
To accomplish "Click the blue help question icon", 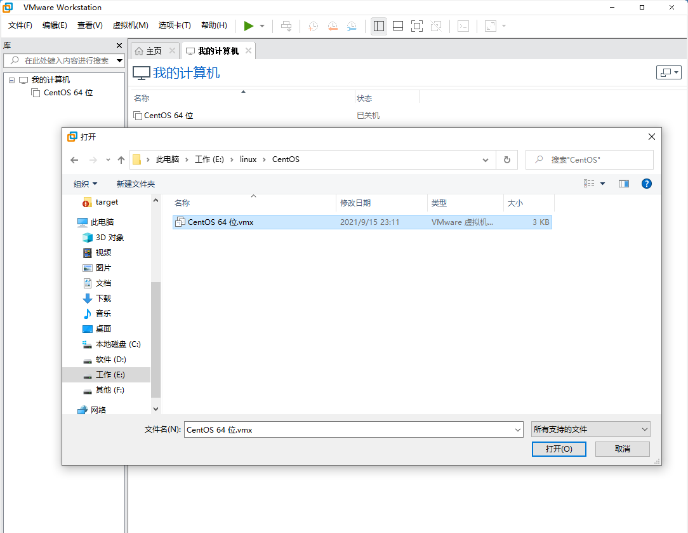I will click(x=646, y=184).
